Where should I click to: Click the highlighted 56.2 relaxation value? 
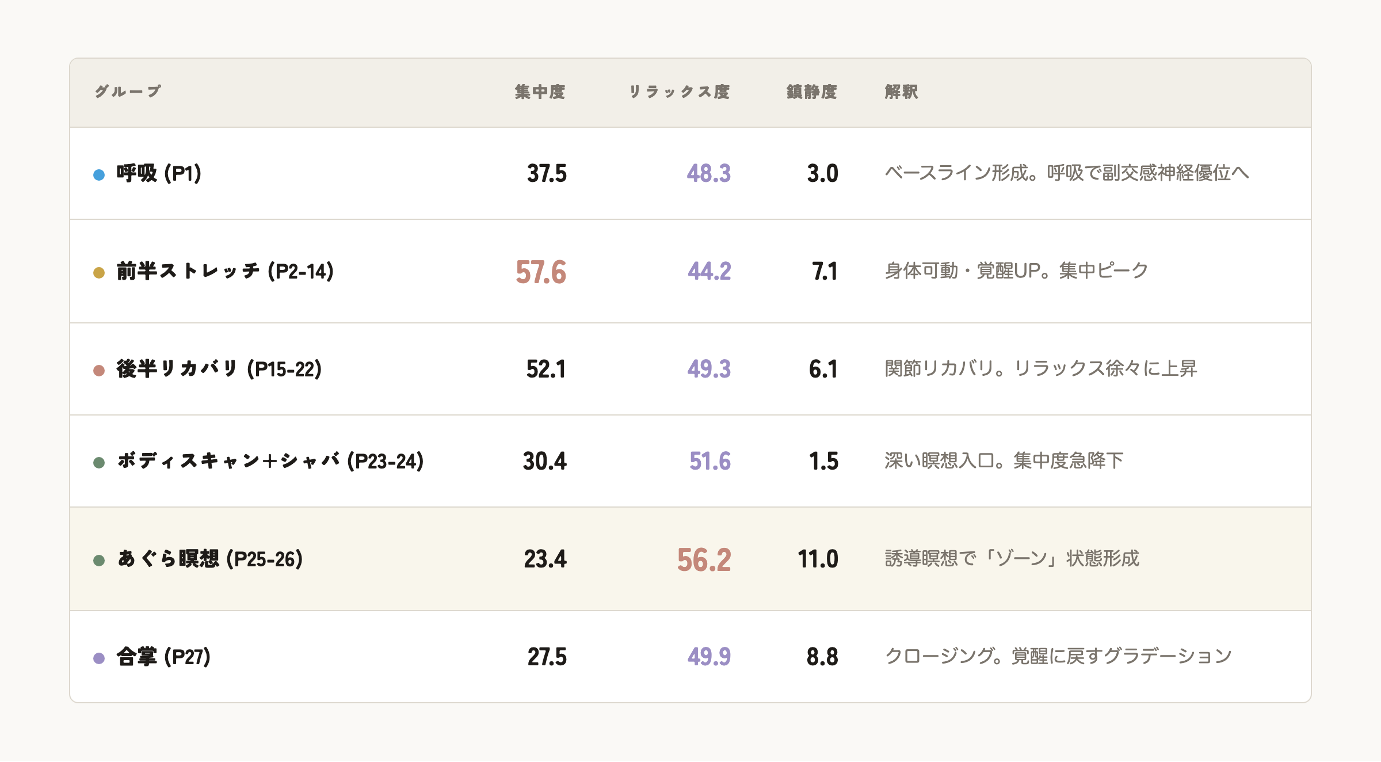click(704, 560)
